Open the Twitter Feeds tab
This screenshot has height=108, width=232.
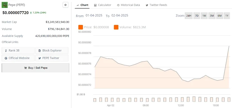tap(156, 5)
